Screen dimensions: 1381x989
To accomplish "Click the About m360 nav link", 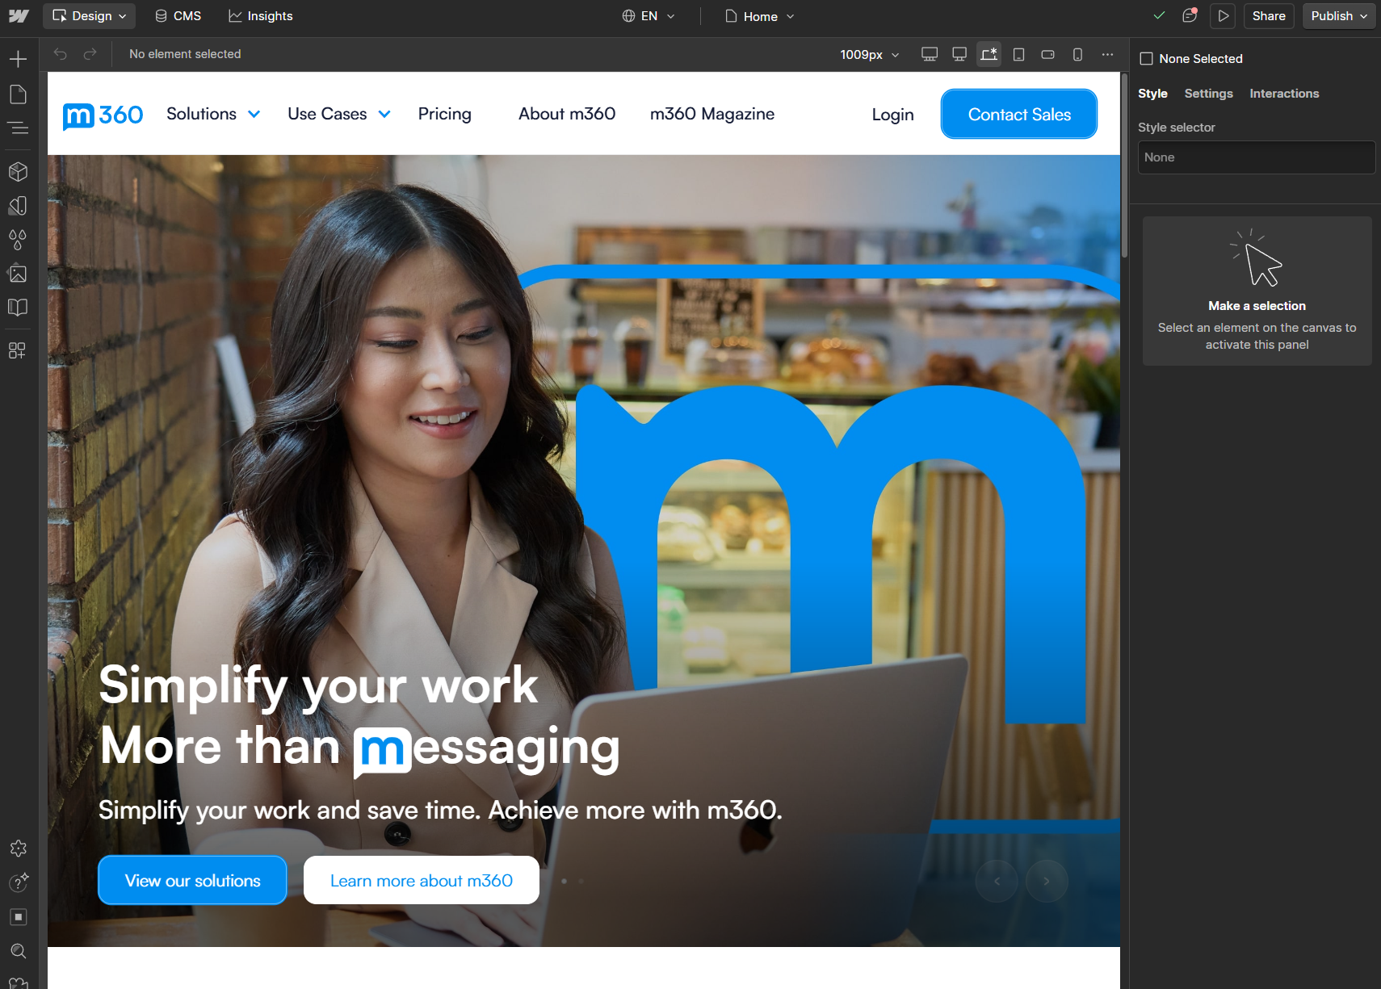I will pyautogui.click(x=567, y=114).
